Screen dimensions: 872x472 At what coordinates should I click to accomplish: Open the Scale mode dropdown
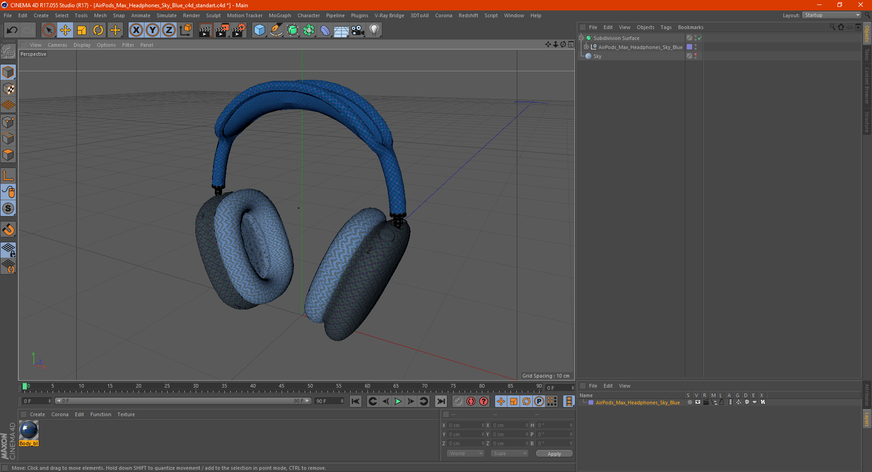coord(510,453)
